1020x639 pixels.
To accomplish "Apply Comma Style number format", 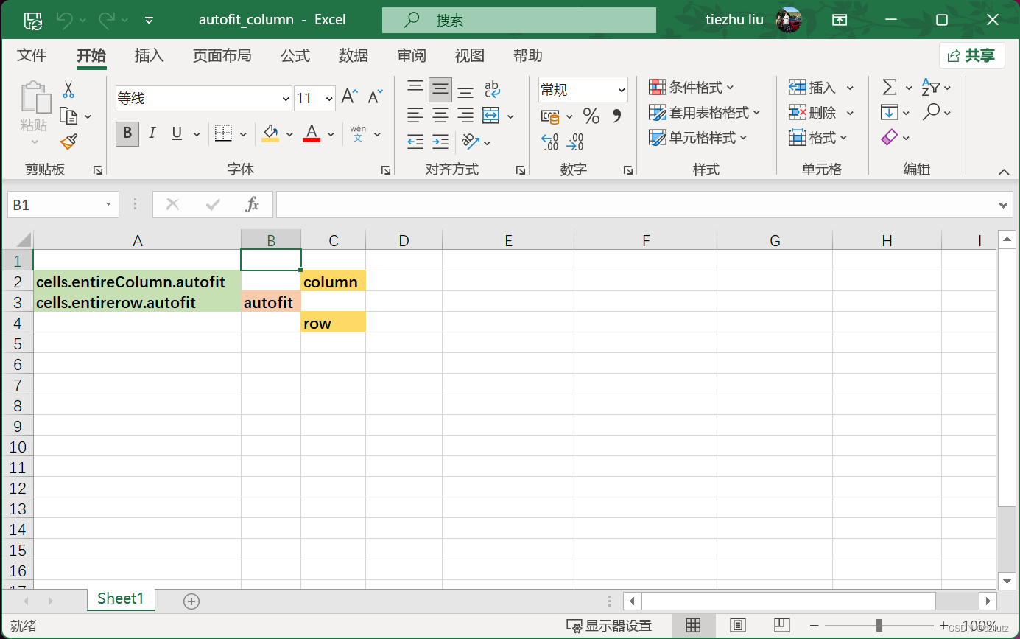I will 616,116.
